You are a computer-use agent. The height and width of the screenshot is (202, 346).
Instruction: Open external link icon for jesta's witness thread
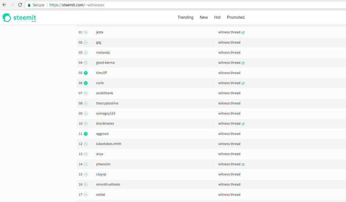click(243, 33)
